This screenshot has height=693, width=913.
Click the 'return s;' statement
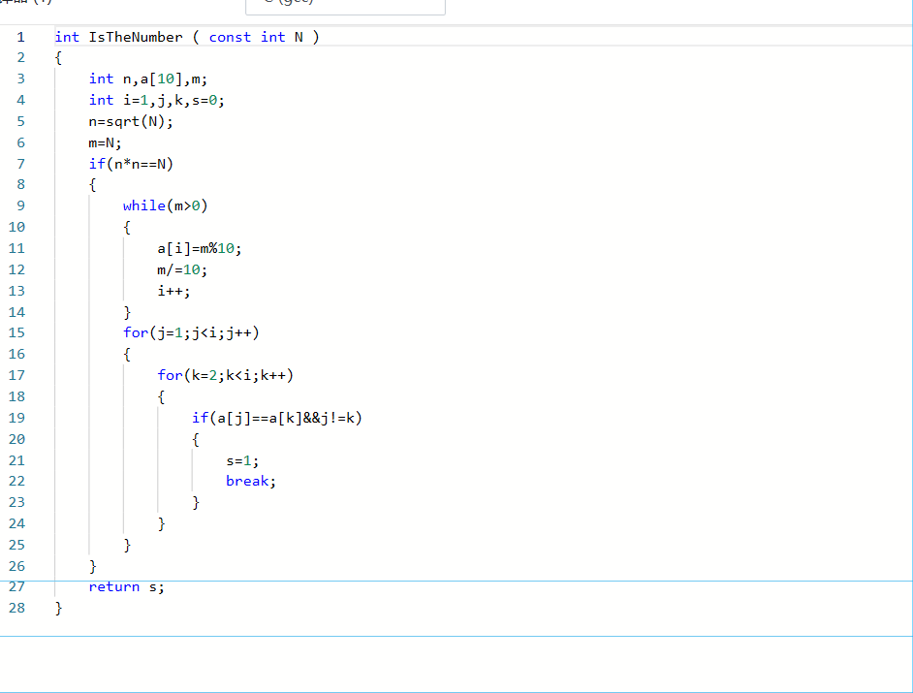127,587
